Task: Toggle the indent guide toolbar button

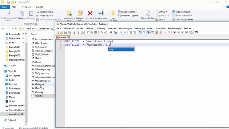Action: pyautogui.click(x=149, y=32)
